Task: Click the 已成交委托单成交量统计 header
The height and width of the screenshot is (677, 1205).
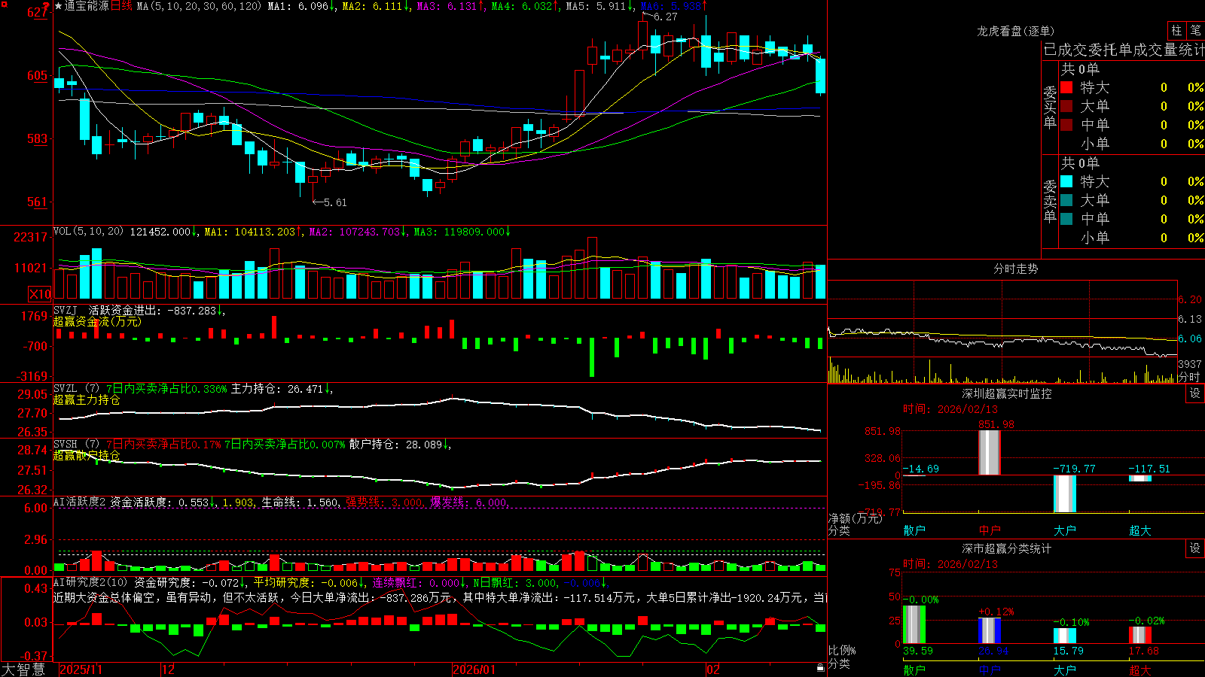Action: [1124, 50]
